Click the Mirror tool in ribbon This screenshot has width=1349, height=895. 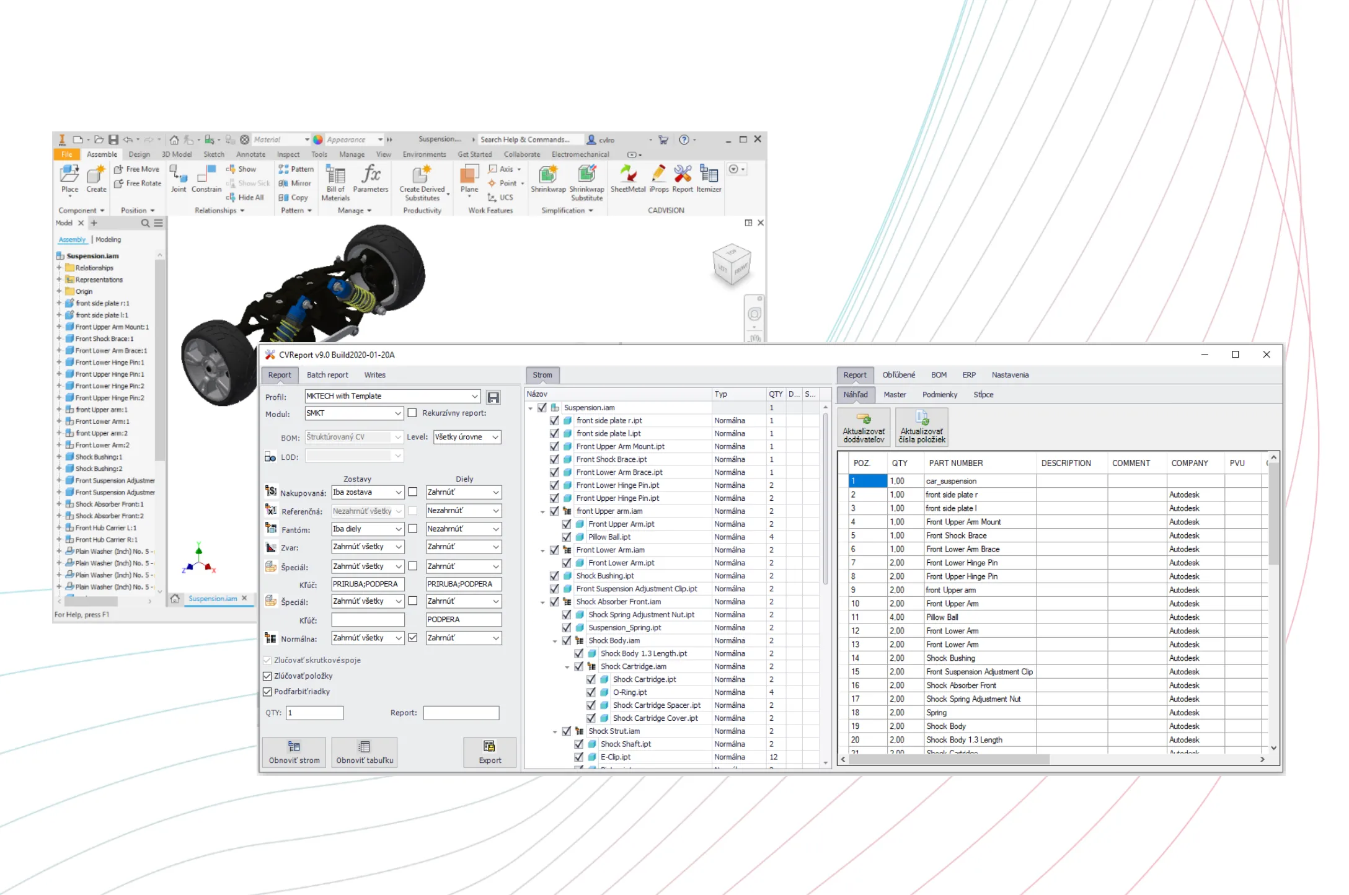[295, 183]
